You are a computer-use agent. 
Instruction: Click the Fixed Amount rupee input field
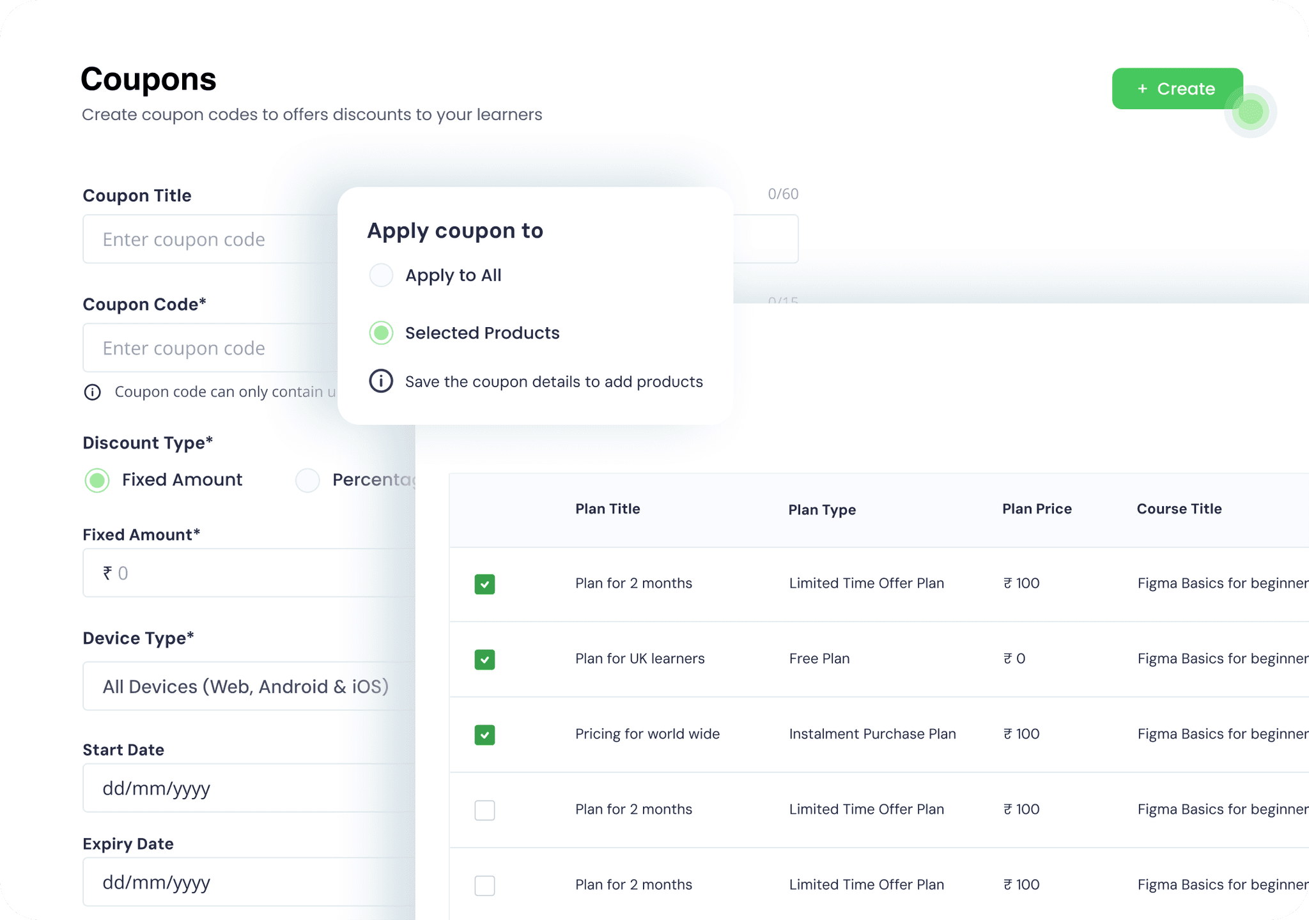coord(249,572)
